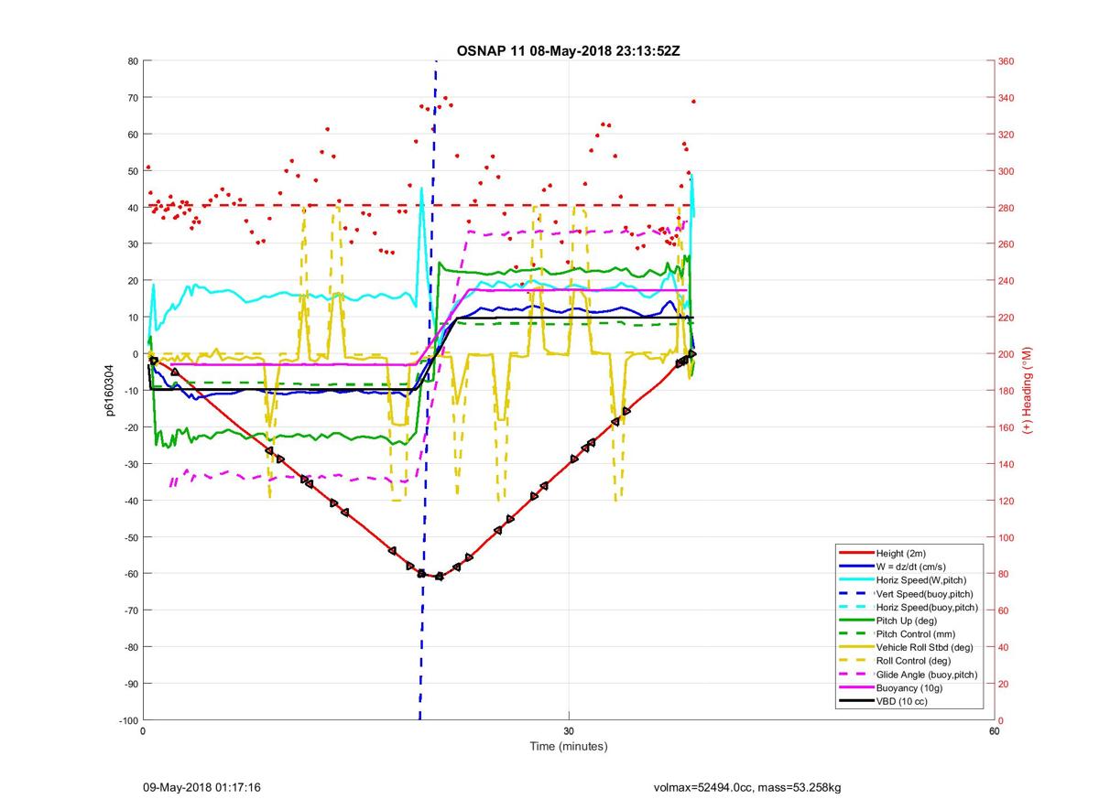Click the plot title OSNAP 11 08-May-2018 23:13:52Z
The image size is (1099, 810).
[568, 50]
